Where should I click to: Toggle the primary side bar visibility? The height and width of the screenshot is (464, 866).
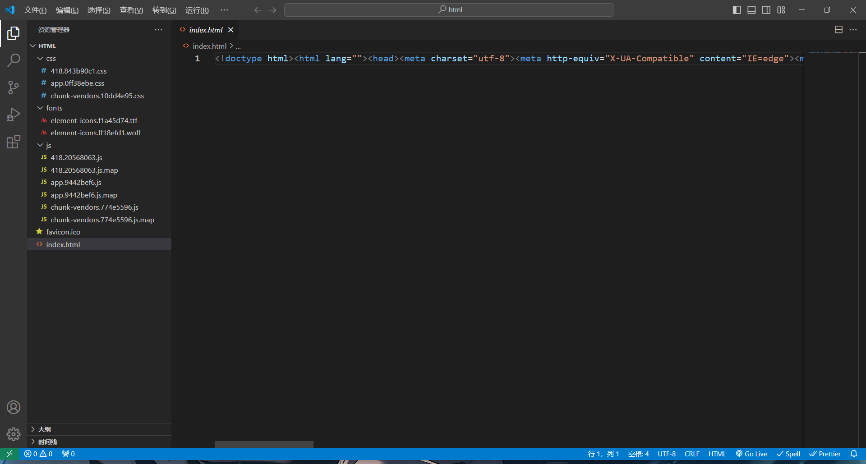[737, 10]
